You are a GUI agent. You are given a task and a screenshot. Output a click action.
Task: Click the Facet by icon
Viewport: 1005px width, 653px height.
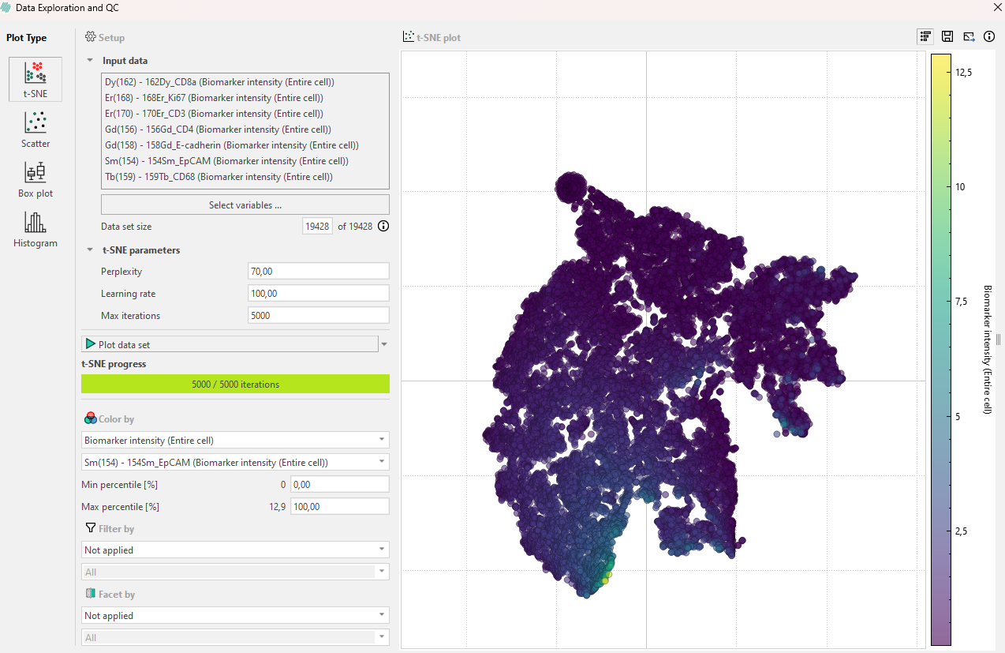point(90,594)
